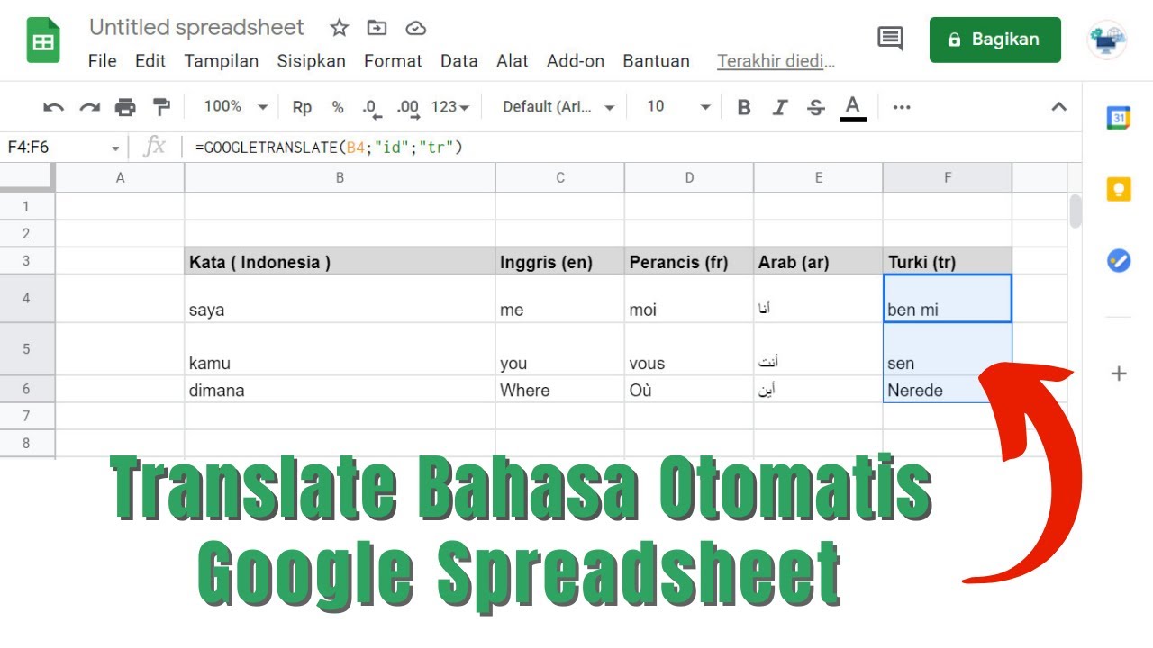
Task: Open Google Calendar side panel
Action: [x=1119, y=118]
